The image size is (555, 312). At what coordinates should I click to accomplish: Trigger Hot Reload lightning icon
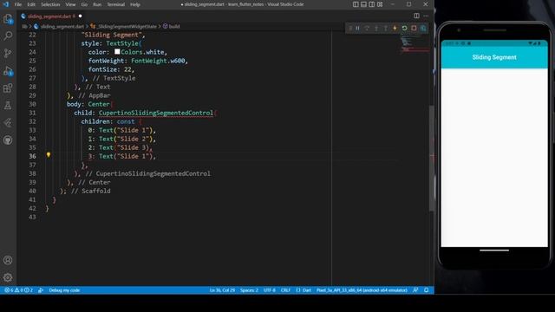pyautogui.click(x=395, y=29)
